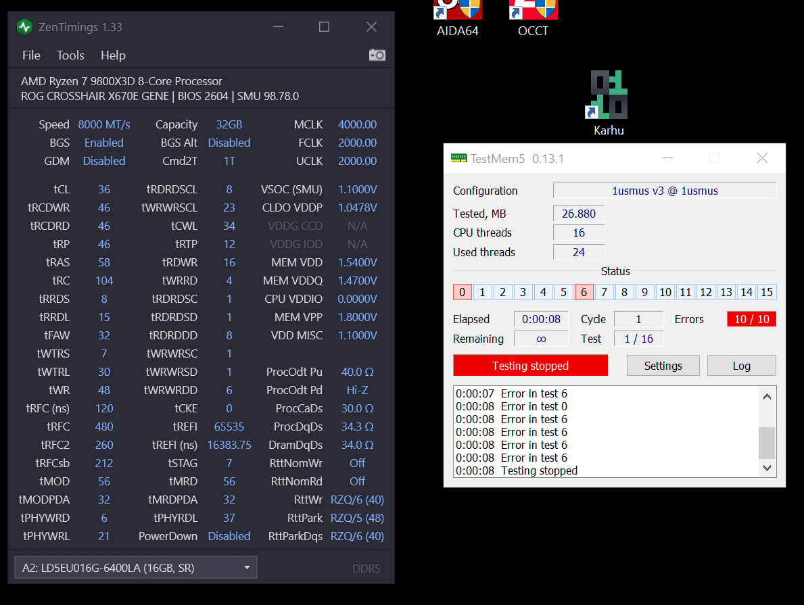Click the Remaining infinity field

pos(541,339)
